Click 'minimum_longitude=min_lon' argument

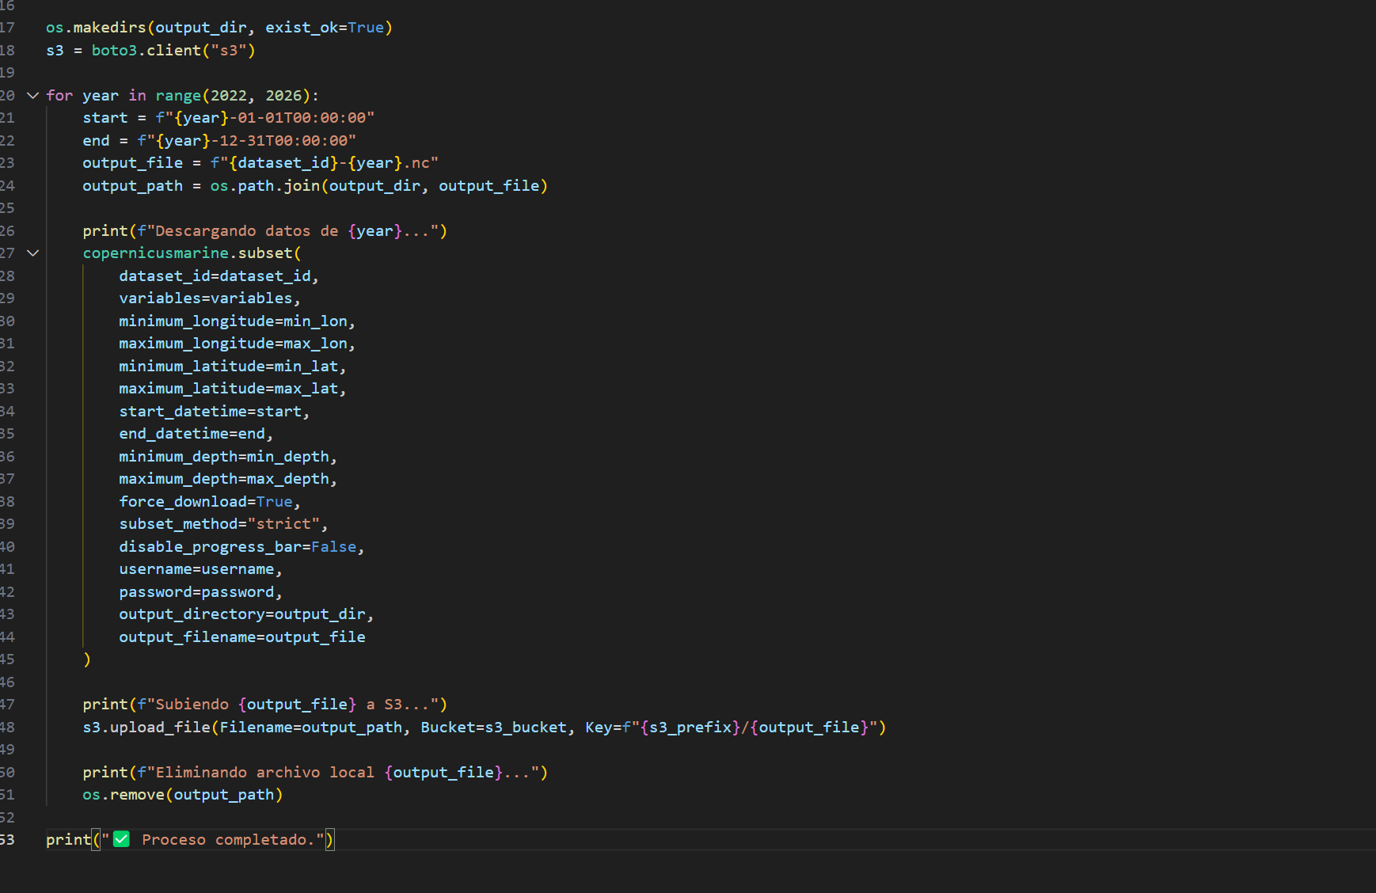coord(234,321)
